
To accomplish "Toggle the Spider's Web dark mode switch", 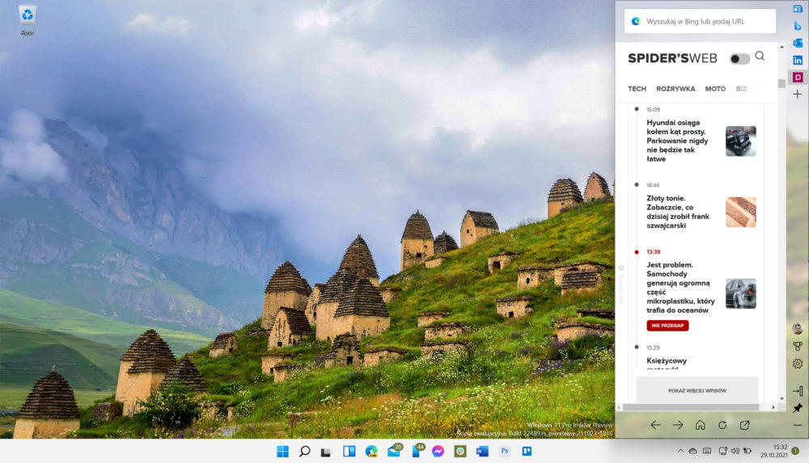I will coord(739,59).
